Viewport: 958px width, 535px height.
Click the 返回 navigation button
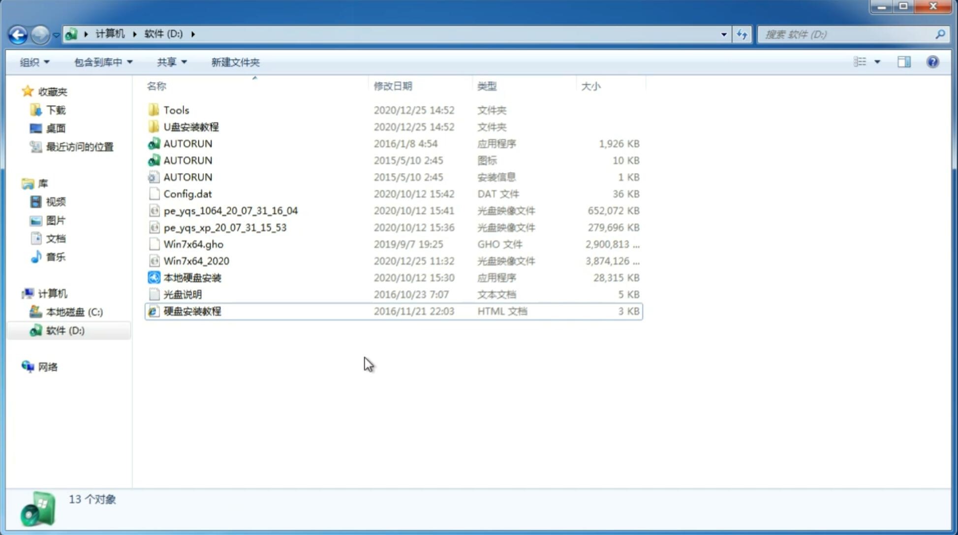[x=18, y=33]
